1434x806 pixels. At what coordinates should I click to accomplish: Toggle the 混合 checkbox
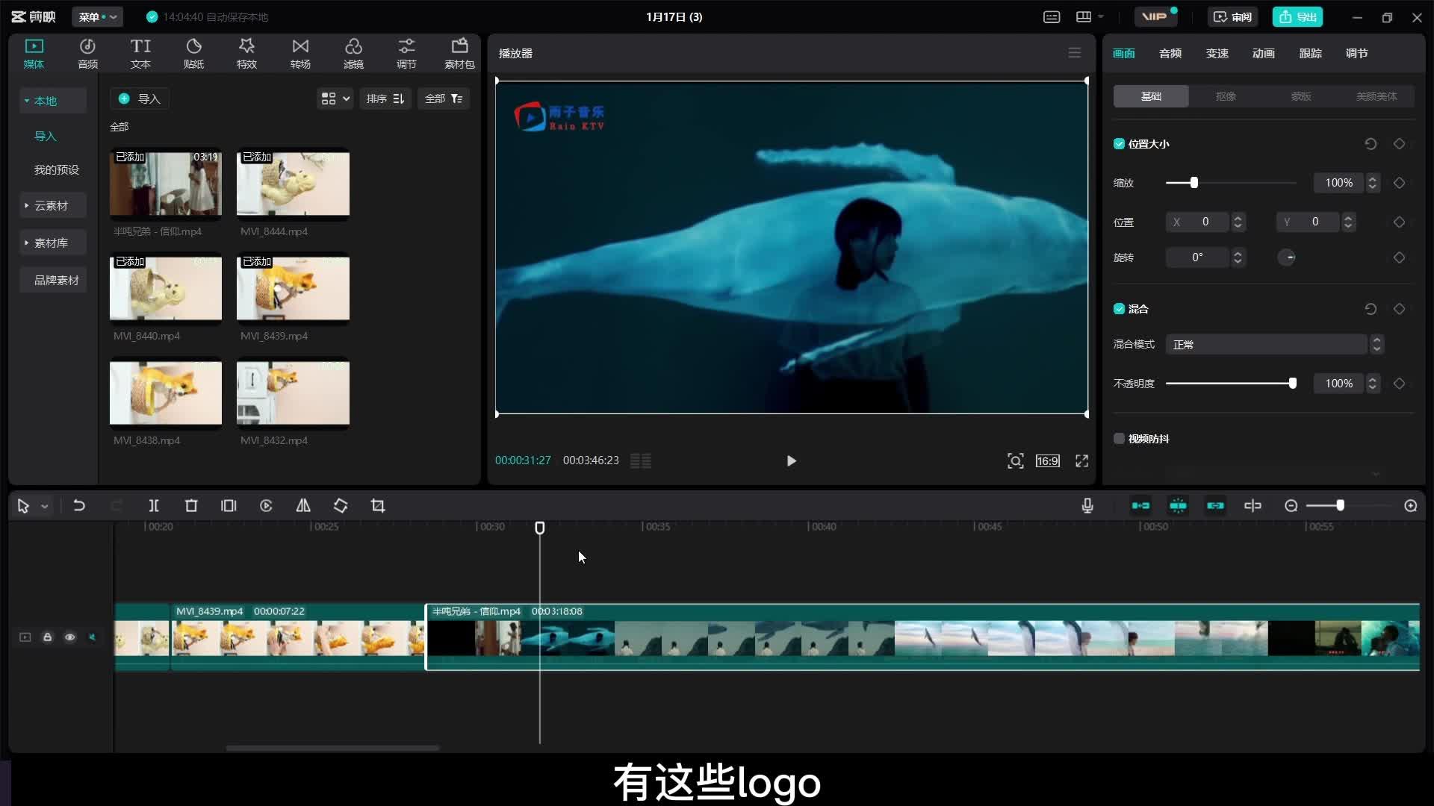tap(1119, 309)
